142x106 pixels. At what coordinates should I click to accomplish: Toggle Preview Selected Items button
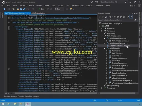click(131, 17)
